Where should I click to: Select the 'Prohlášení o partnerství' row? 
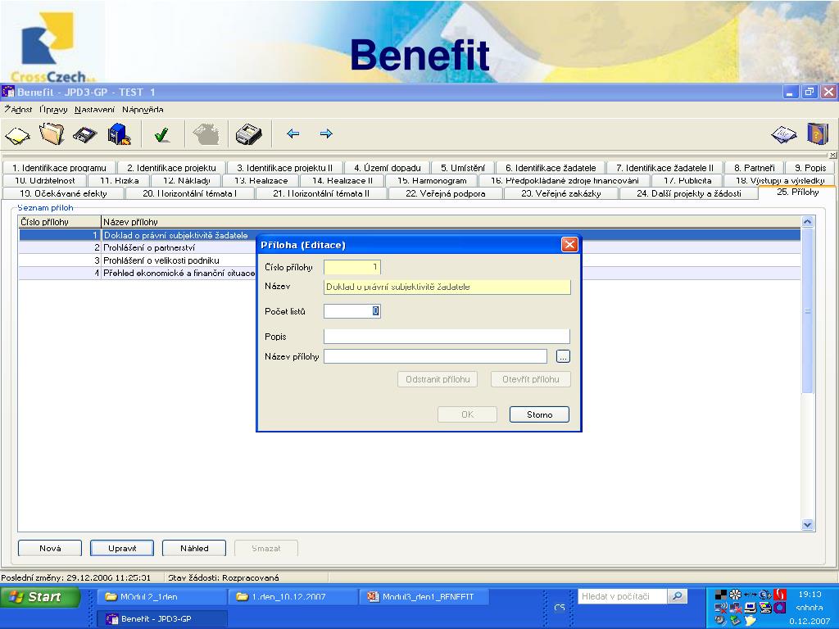click(x=410, y=247)
